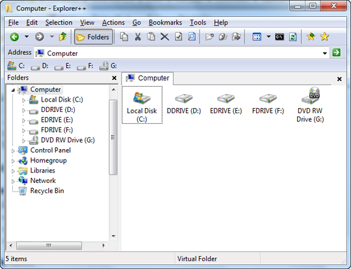This screenshot has height=269, width=351.
Task: Click the Cut scissors icon
Action: tap(138, 36)
